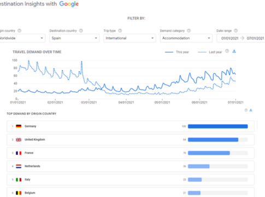Click help icon beside origin country label

[x=19, y=31]
